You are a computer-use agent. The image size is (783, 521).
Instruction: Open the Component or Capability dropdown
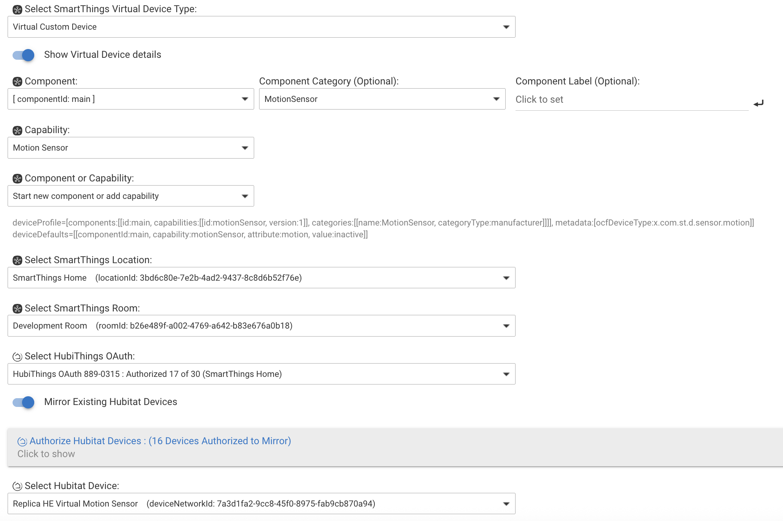[x=130, y=196]
